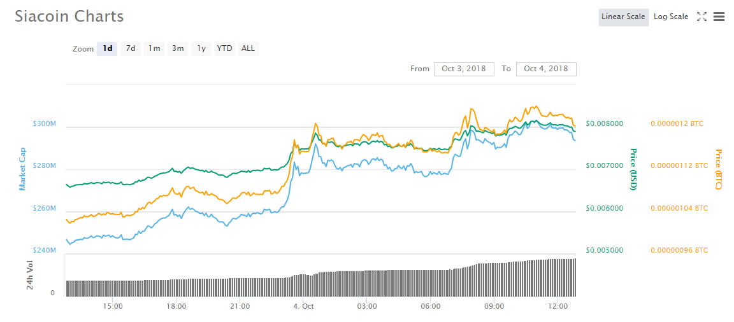Click the 0.0000012 BTC axis label
Image resolution: width=734 pixels, height=322 pixels.
(x=677, y=124)
